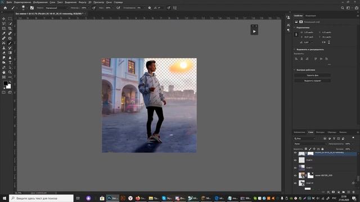
Task: Select the Zoom tool
Action: tap(10, 72)
